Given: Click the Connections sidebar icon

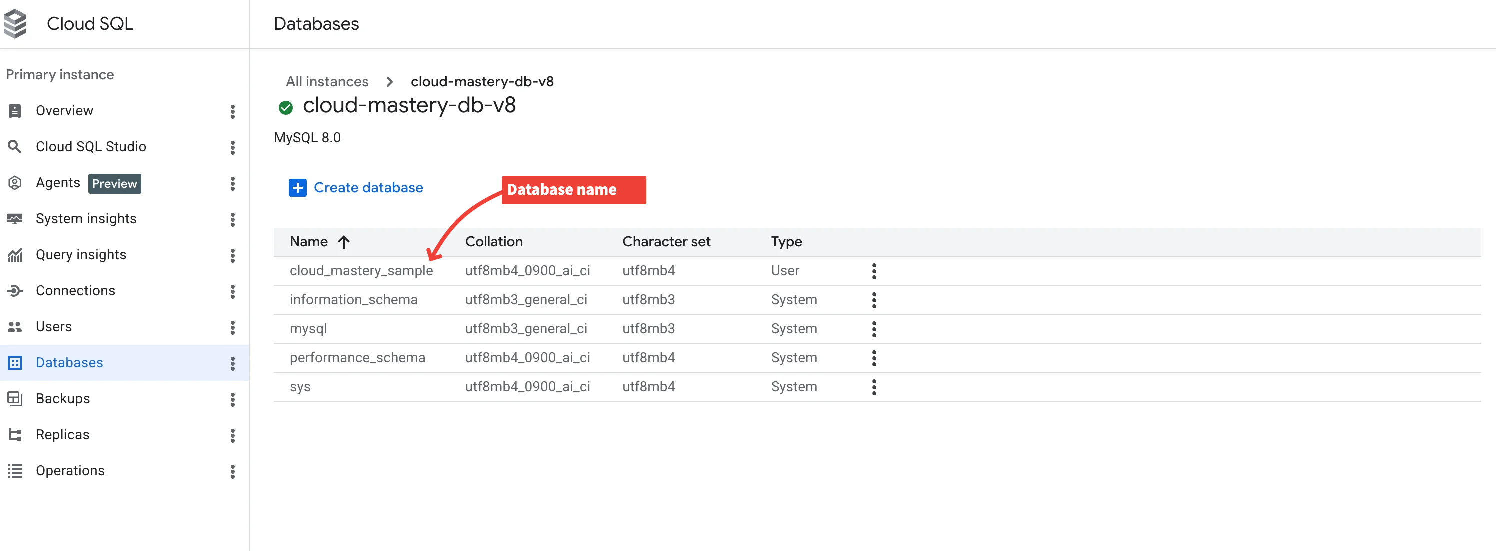Looking at the screenshot, I should coord(15,291).
